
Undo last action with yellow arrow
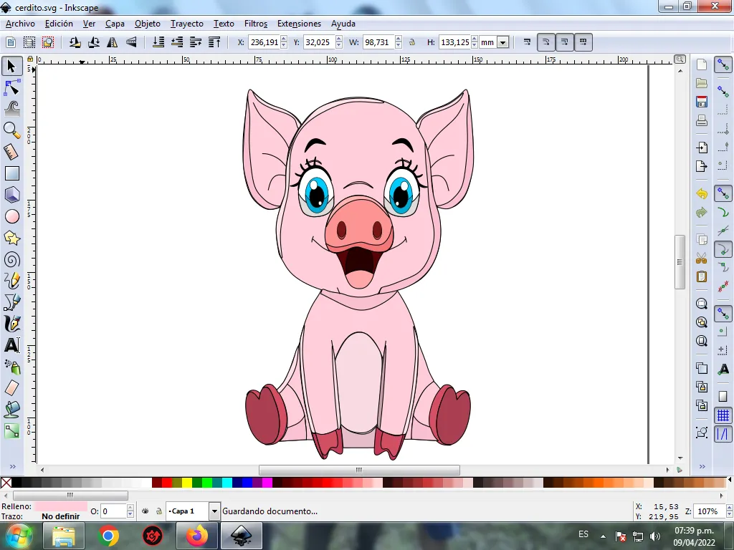(701, 193)
